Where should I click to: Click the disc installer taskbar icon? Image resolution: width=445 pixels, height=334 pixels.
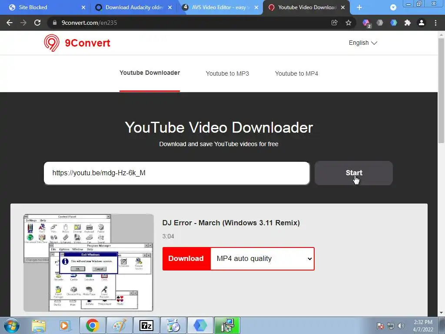coord(173,325)
